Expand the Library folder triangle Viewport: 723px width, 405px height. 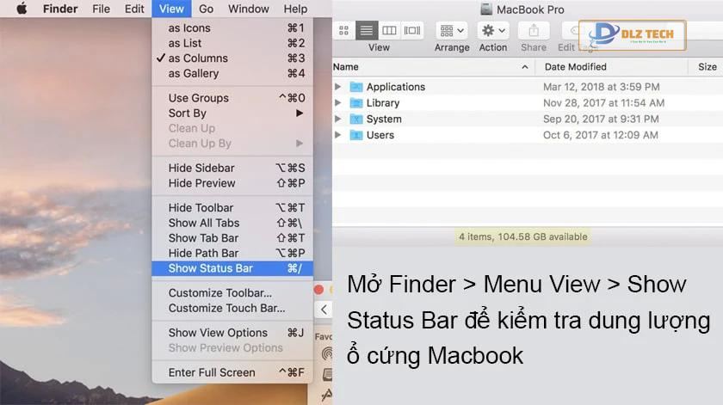pos(338,102)
